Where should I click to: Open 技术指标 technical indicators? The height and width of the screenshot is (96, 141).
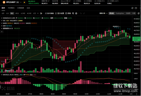tap(49, 13)
